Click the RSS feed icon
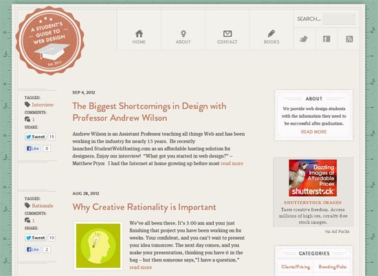 350,39
